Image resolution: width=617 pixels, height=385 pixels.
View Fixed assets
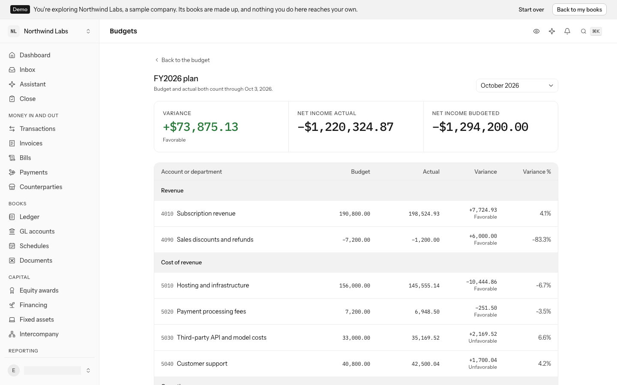[49, 320]
